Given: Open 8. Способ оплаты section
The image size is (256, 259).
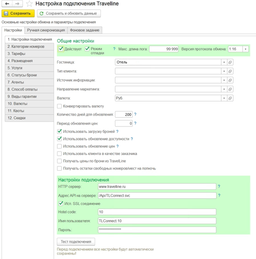Looking at the screenshot, I should (x=29, y=89).
